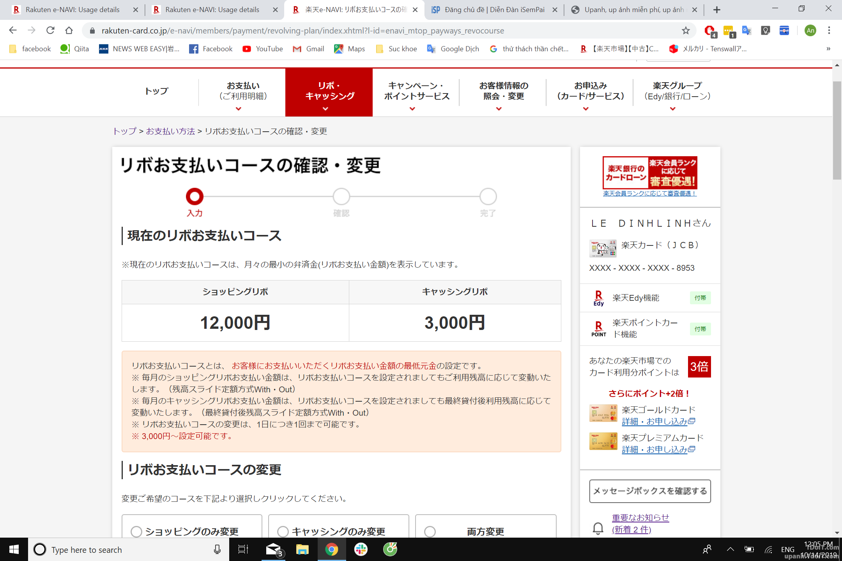Open the Wi-Fi network tray icon

click(x=768, y=550)
